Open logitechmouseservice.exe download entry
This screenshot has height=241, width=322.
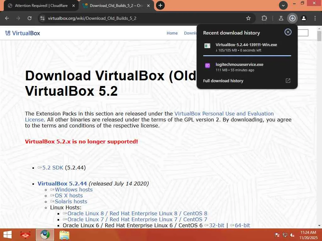click(x=247, y=67)
